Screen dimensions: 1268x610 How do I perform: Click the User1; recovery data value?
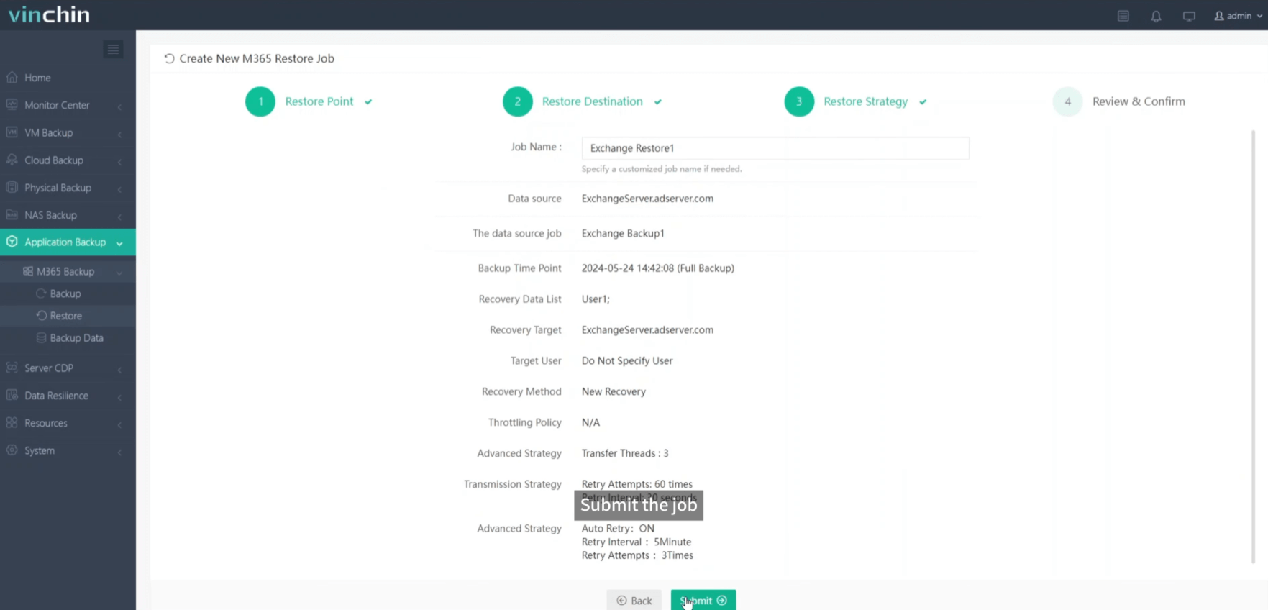coord(596,299)
